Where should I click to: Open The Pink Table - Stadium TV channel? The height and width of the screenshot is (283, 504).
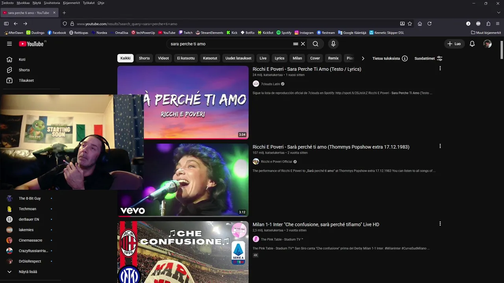282,239
